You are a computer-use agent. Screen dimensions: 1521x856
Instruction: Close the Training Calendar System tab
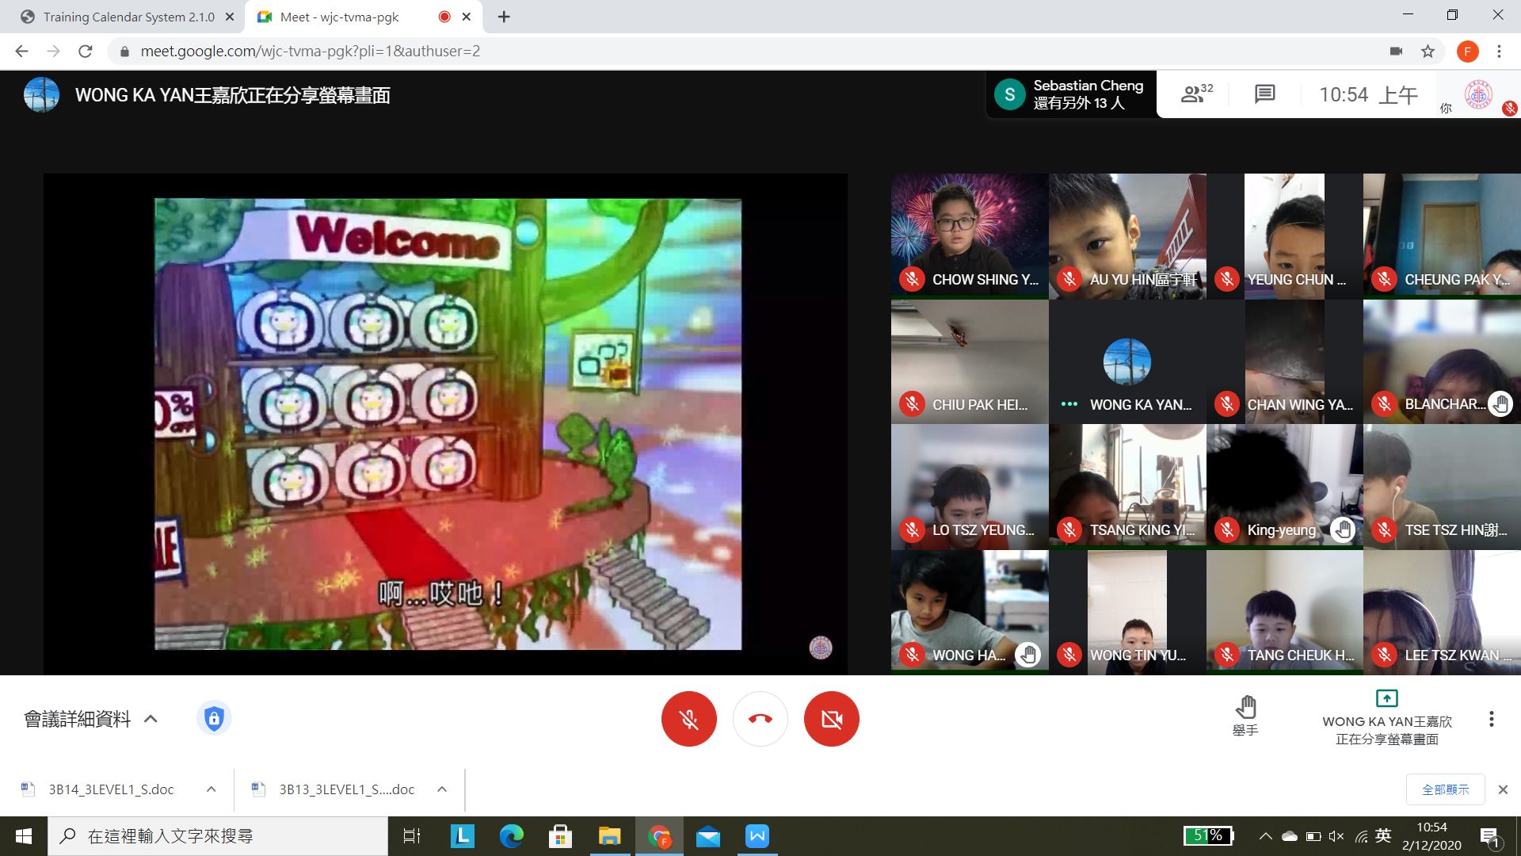click(230, 17)
